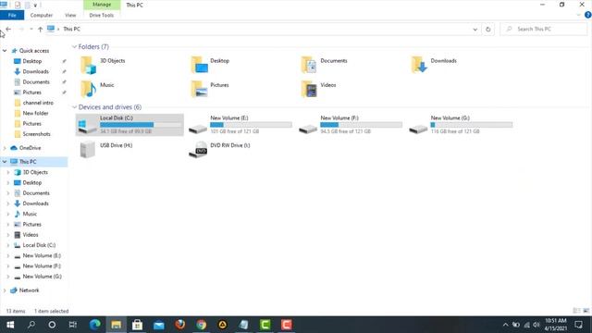
Task: Open the Drive Tools ribbon tab
Action: point(101,15)
